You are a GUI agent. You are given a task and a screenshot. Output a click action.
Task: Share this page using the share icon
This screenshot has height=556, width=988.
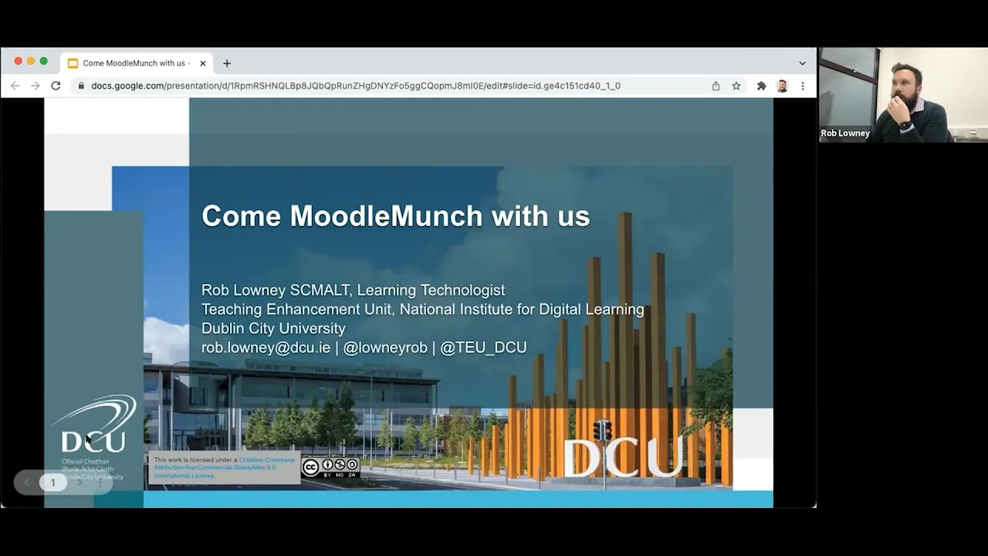[x=716, y=86]
